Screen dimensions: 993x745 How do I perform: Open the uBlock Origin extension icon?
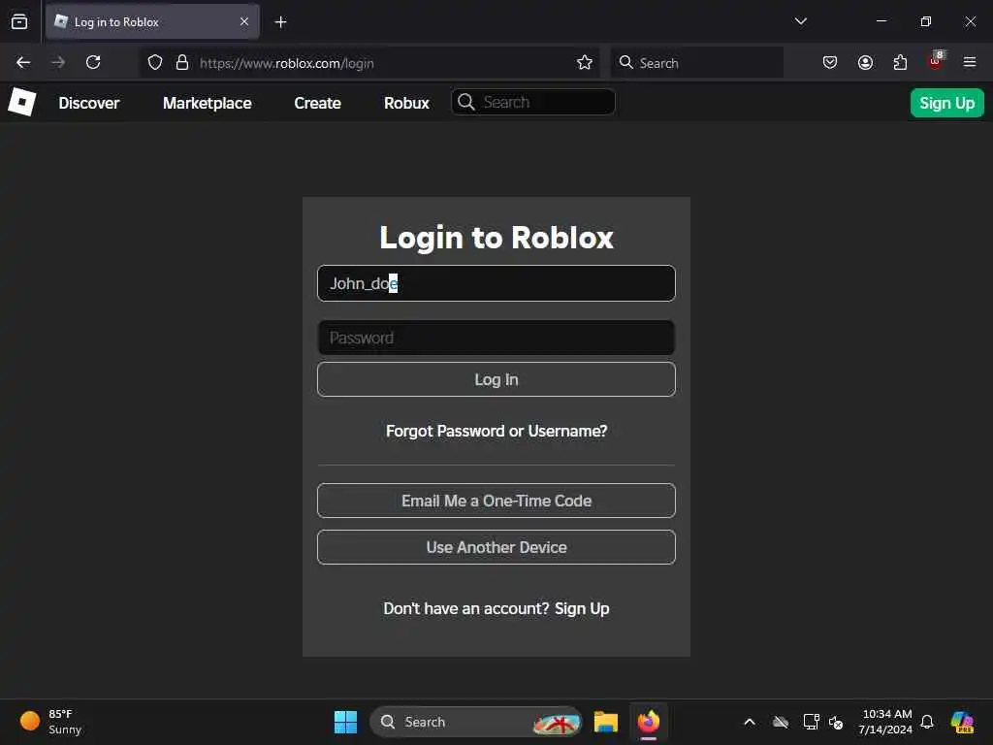point(936,61)
